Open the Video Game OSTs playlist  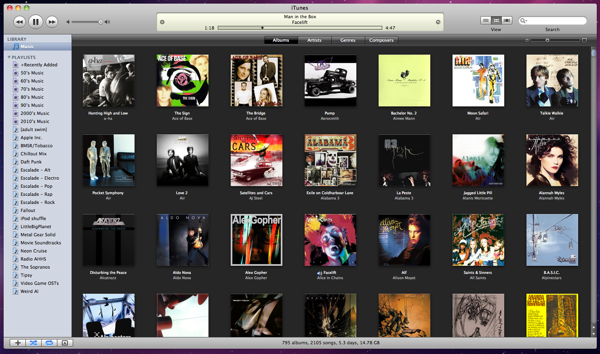click(38, 283)
